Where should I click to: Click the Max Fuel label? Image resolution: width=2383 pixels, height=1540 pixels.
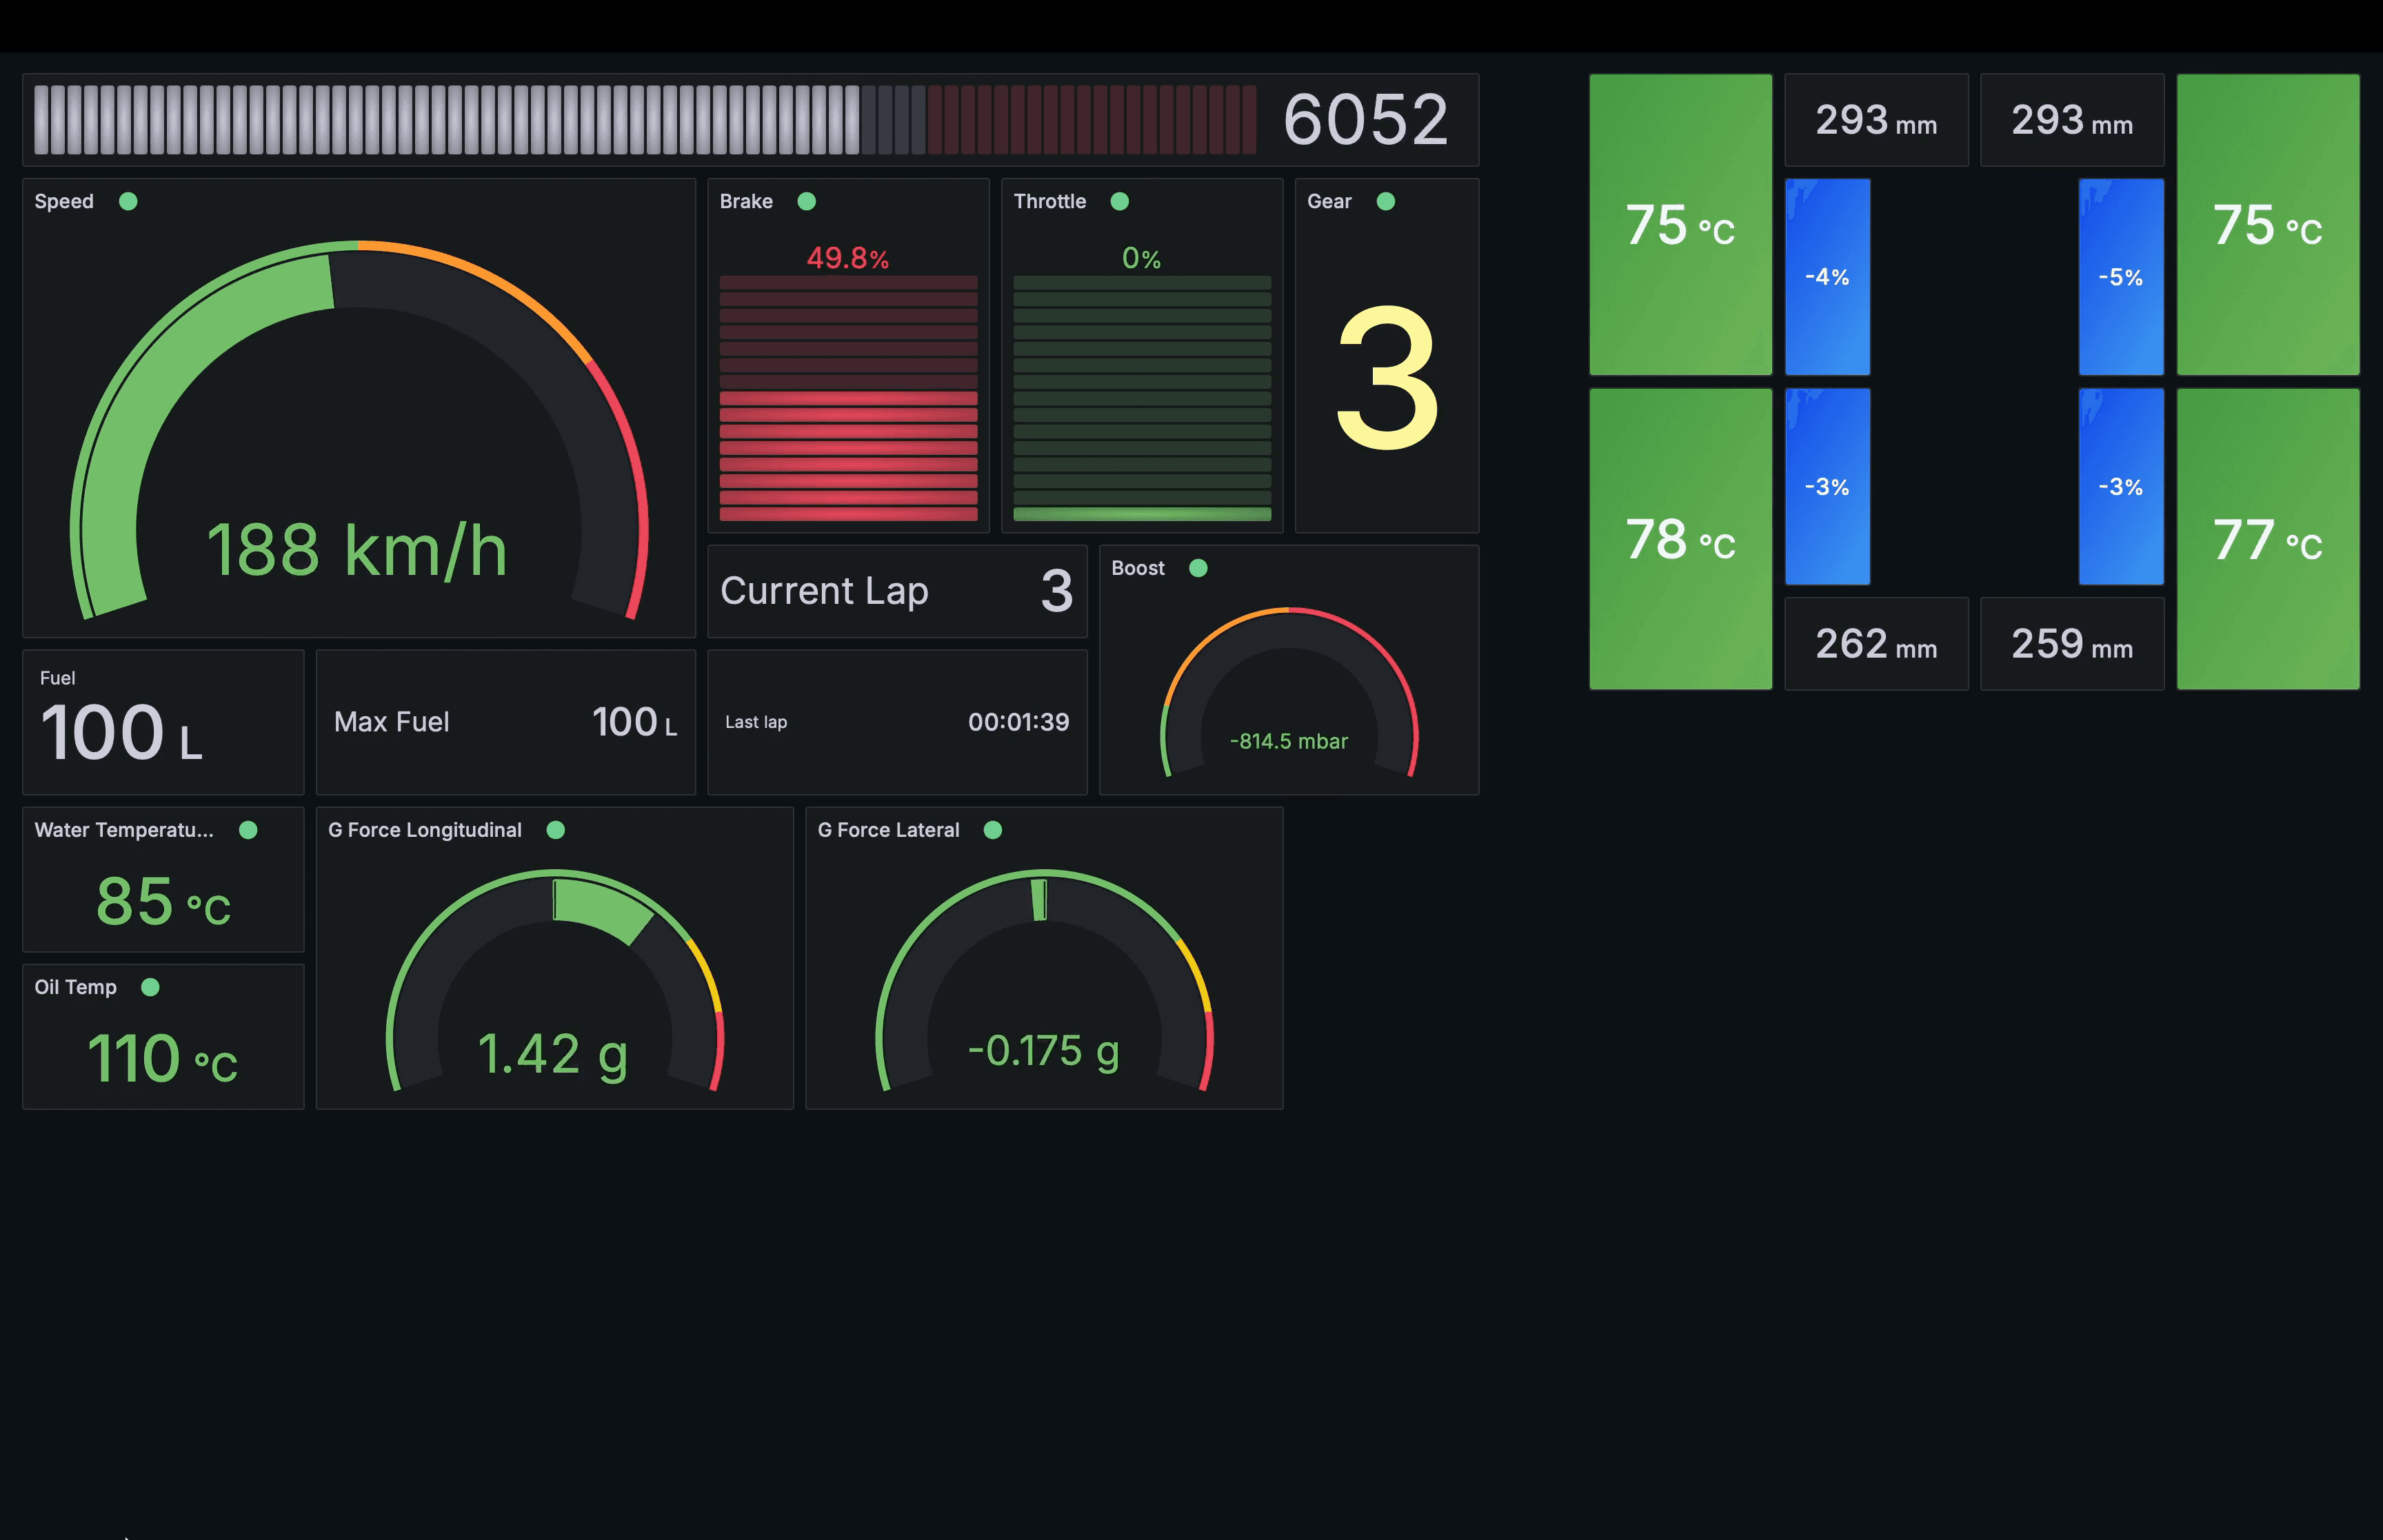pyautogui.click(x=391, y=722)
